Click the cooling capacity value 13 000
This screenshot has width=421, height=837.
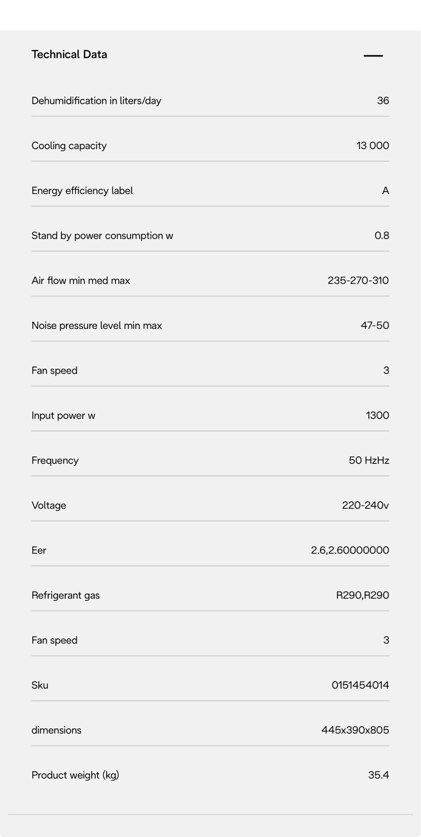point(373,146)
